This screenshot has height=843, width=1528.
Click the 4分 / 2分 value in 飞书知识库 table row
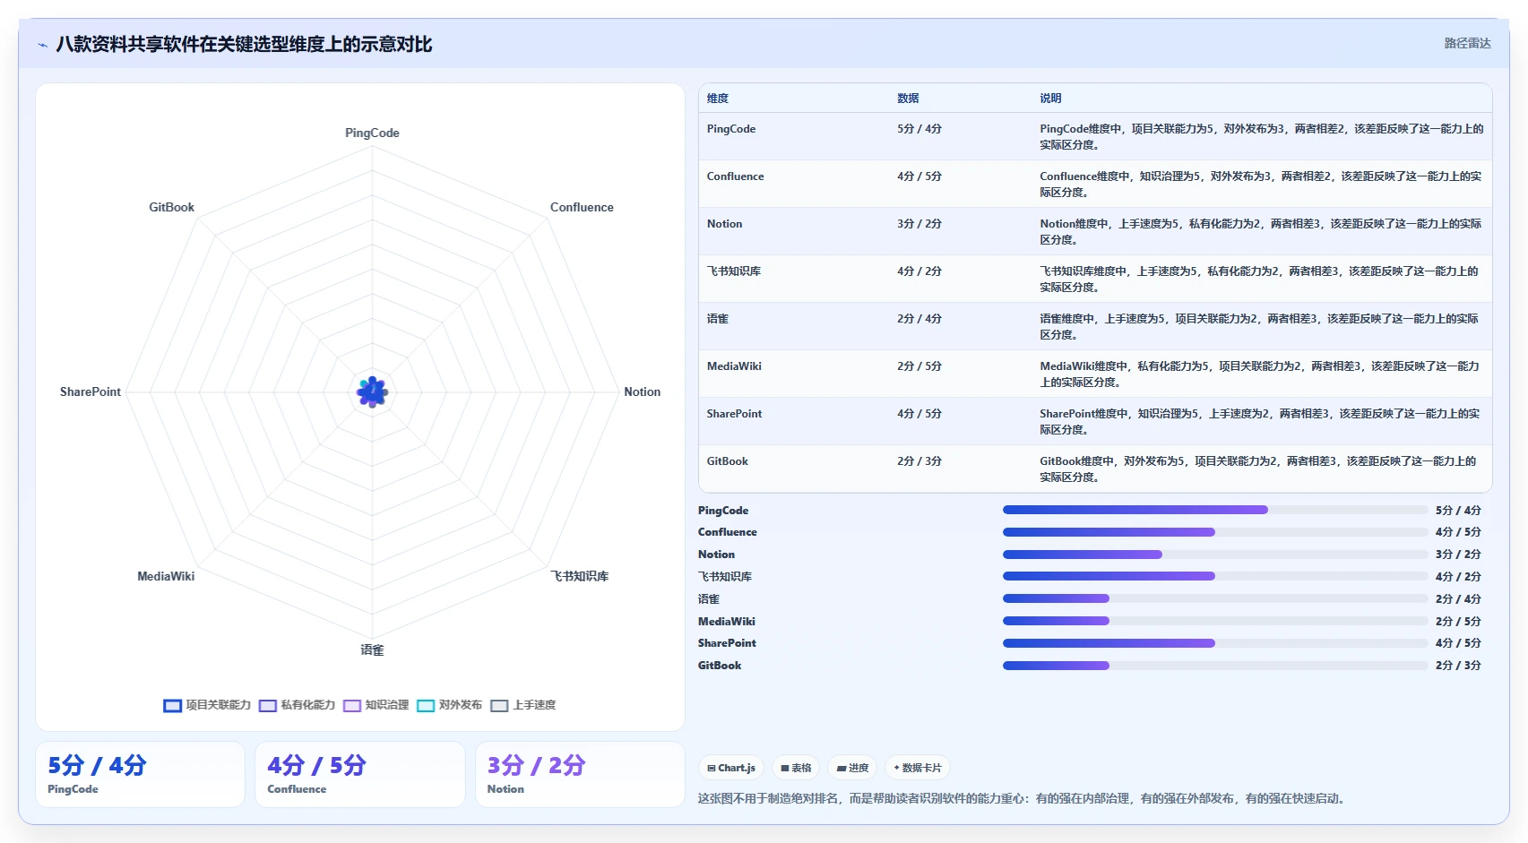[x=919, y=271]
